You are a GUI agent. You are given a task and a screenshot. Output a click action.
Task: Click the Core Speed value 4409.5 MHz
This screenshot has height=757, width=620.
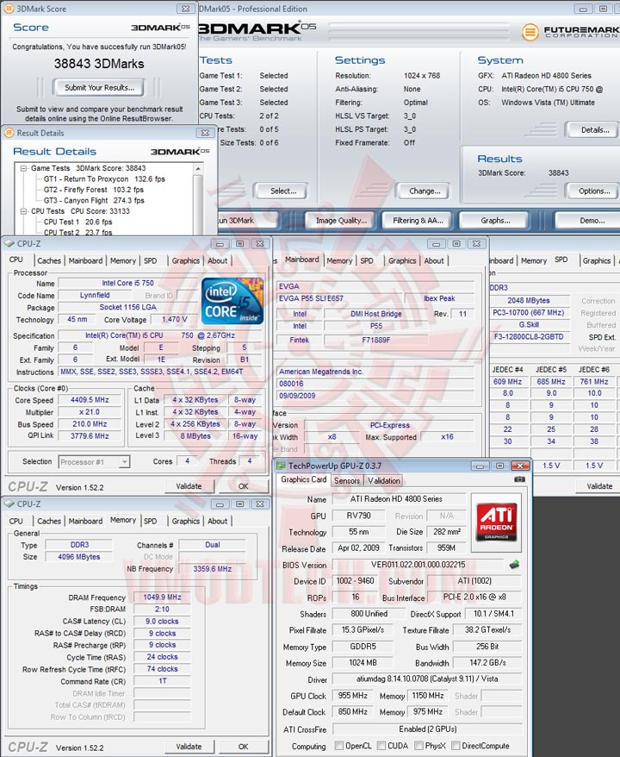[x=90, y=400]
